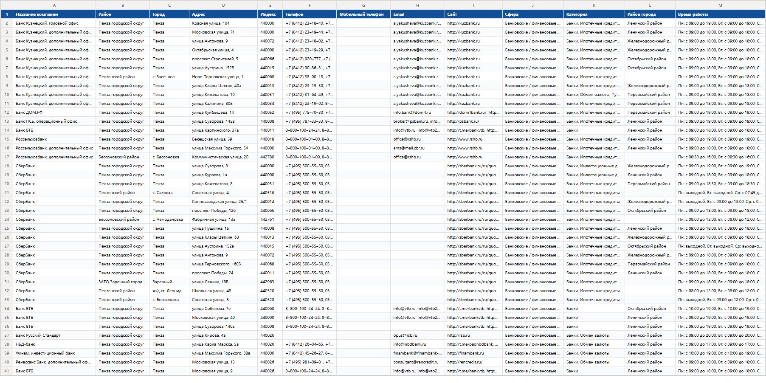Image resolution: width=766 pixels, height=383 pixels.
Task: Click the "Район города" header cell
Action: click(650, 14)
